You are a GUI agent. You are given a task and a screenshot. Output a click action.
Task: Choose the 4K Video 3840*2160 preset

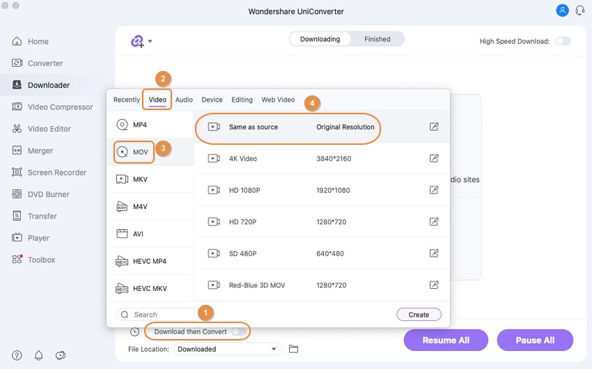(x=322, y=159)
